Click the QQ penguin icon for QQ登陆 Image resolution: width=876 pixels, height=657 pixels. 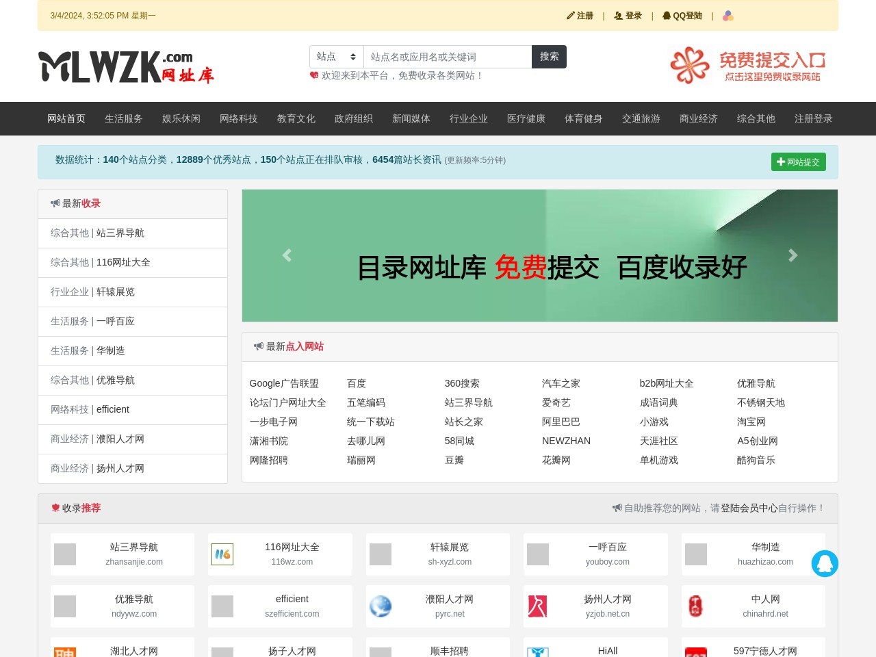pyautogui.click(x=667, y=15)
